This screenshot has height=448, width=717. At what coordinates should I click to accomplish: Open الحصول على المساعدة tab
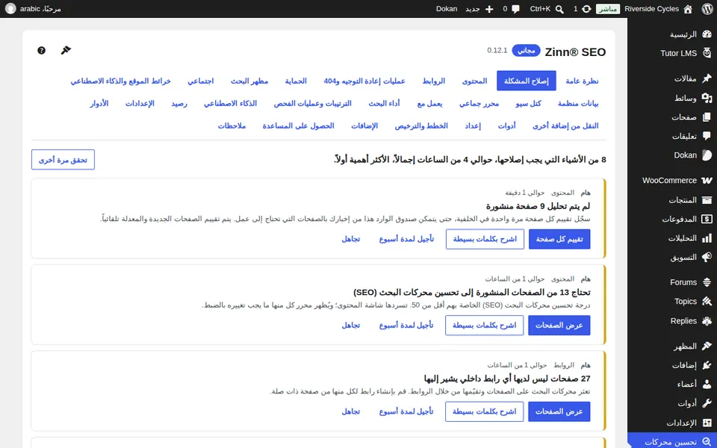[298, 125]
